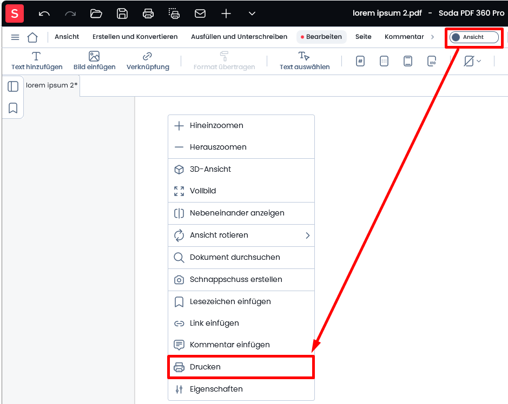
Task: Open the Ansicht ribbon tab
Action: point(67,37)
